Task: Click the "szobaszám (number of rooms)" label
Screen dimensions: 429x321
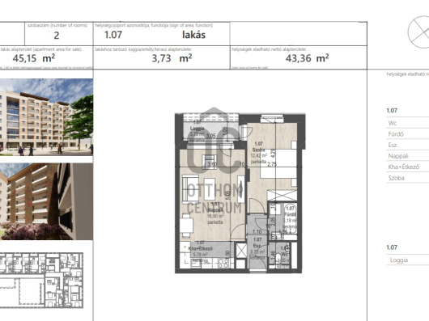Action: pos(57,25)
